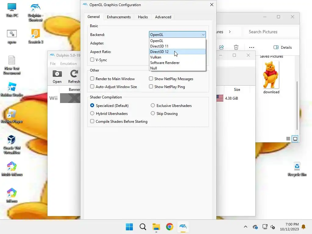Choose OpenGL from the Backend list
This screenshot has width=312, height=234.
pyautogui.click(x=177, y=41)
